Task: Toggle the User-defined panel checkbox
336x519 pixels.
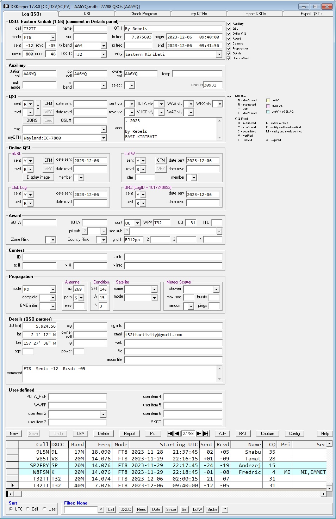Action: point(229,58)
